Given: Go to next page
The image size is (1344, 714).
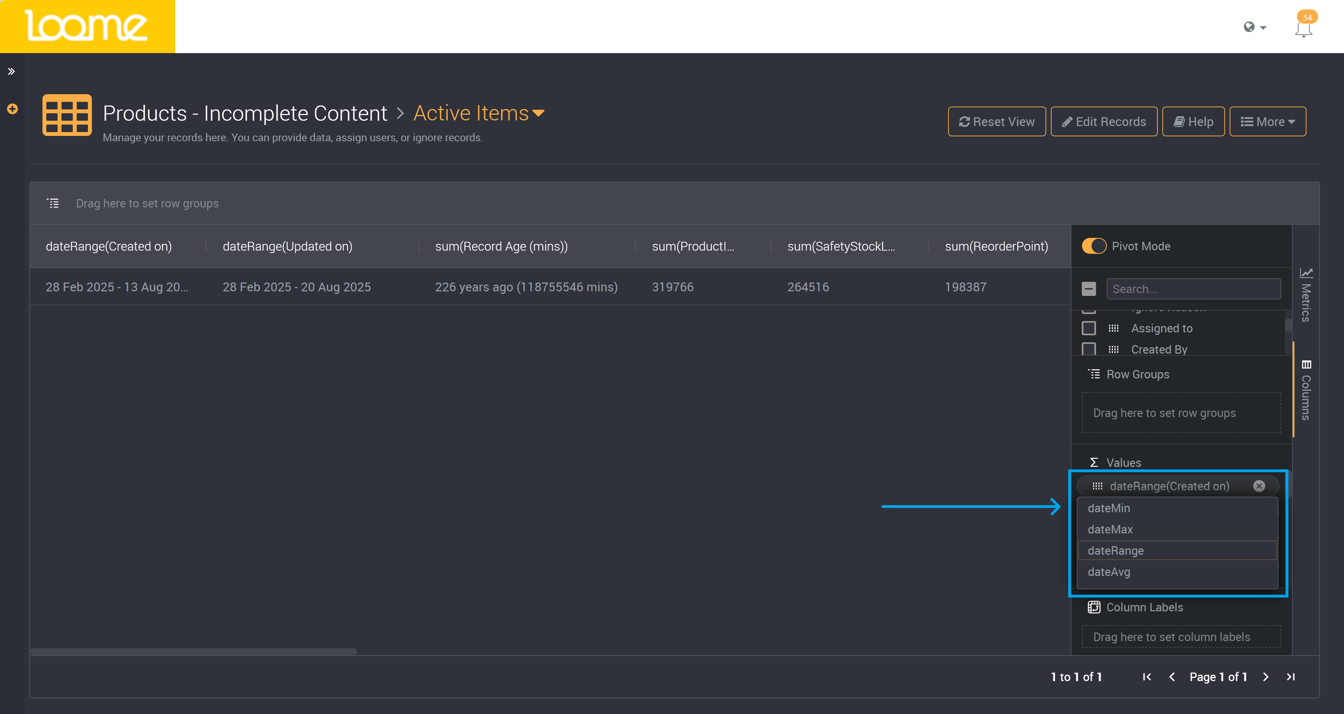Looking at the screenshot, I should coord(1266,677).
